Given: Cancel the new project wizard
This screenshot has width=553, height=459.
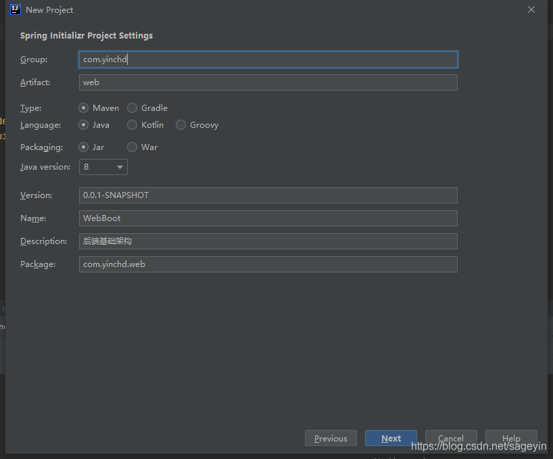Looking at the screenshot, I should point(451,438).
